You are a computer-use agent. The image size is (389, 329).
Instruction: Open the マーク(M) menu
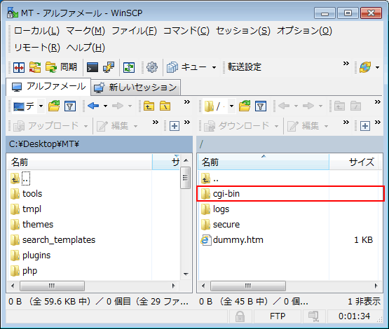point(86,31)
